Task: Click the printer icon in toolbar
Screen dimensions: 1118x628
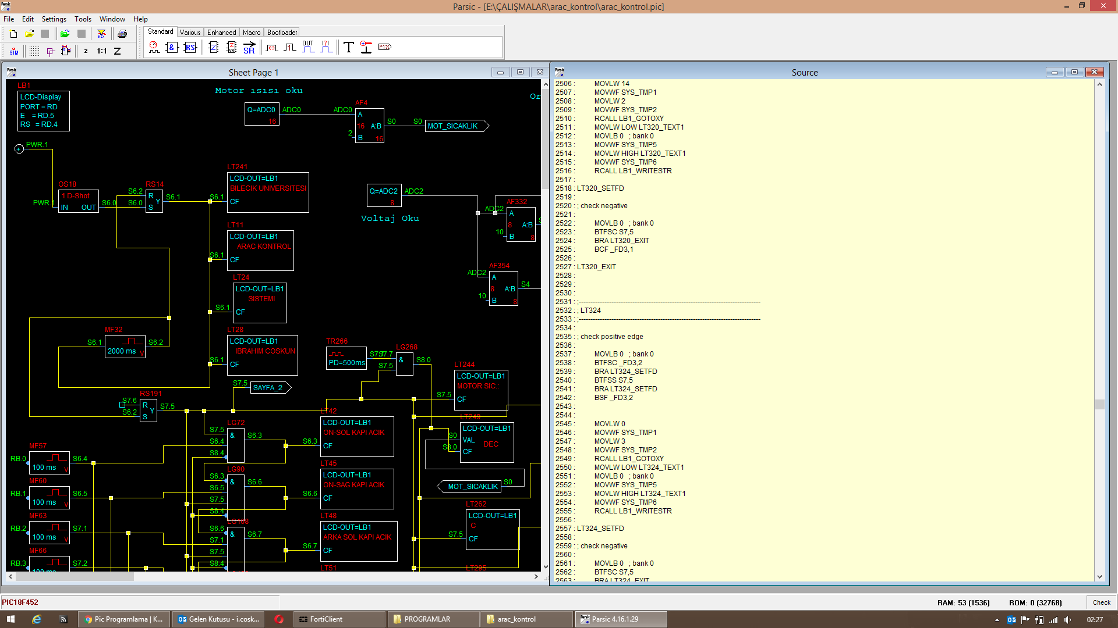Action: [x=122, y=34]
